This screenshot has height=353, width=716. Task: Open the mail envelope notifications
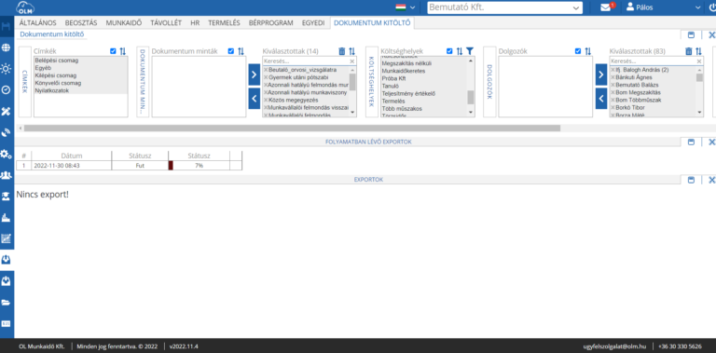[605, 7]
